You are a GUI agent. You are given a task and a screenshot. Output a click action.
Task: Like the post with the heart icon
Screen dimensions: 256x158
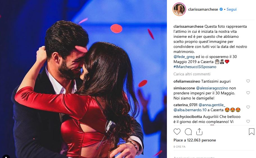pos(177,132)
